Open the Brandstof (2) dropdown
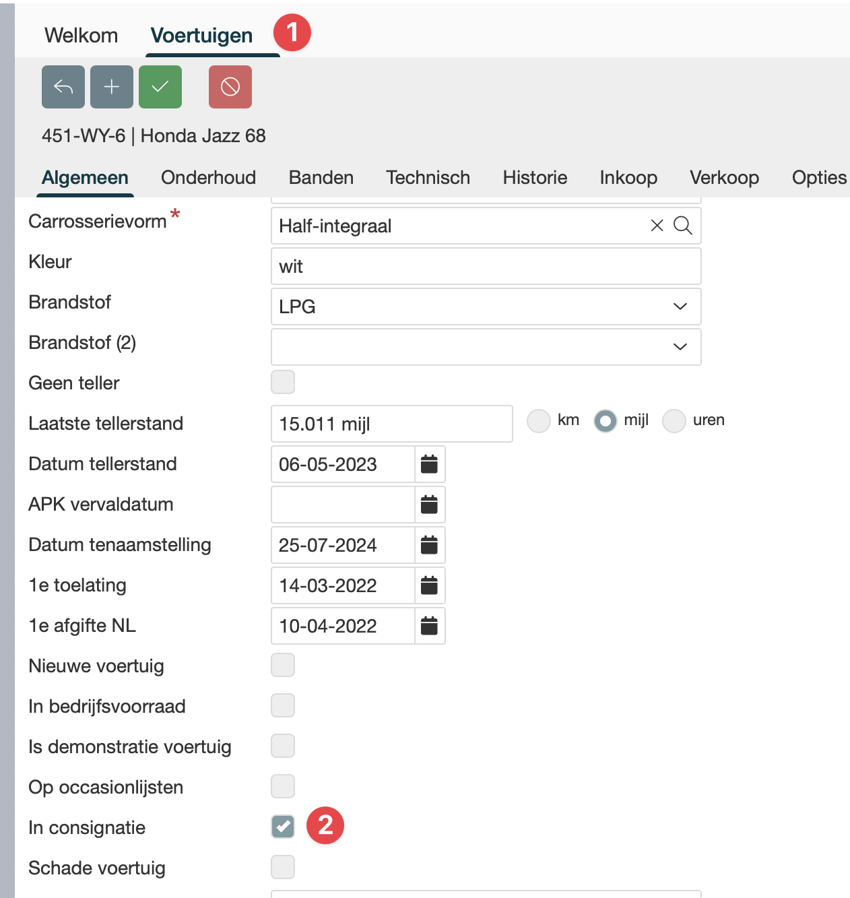The image size is (850, 898). click(x=485, y=347)
